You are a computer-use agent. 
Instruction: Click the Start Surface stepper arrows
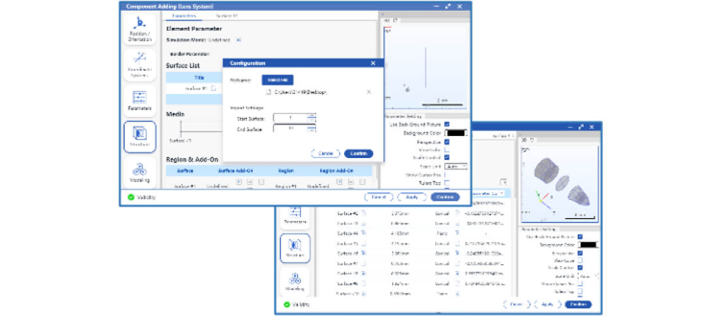[x=311, y=118]
